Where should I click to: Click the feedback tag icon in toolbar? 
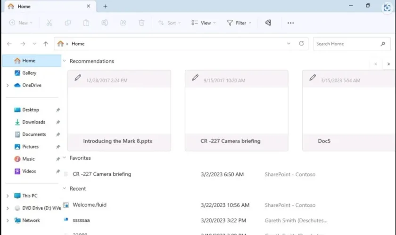[x=268, y=23]
